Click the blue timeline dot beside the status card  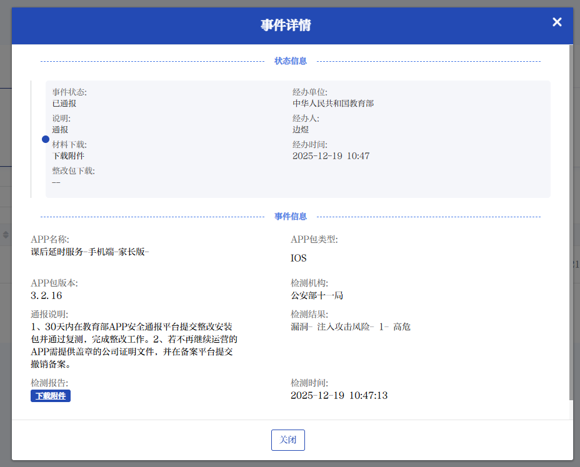pos(46,139)
